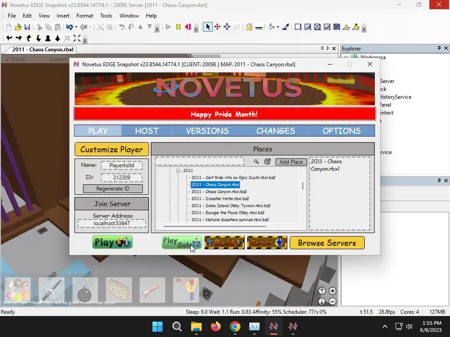Open the Insert menu

click(63, 16)
